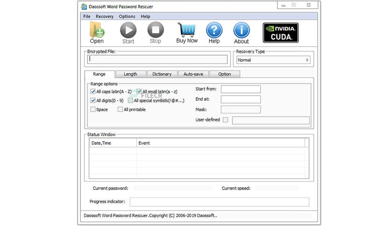
Task: Open the File menu
Action: tap(87, 16)
